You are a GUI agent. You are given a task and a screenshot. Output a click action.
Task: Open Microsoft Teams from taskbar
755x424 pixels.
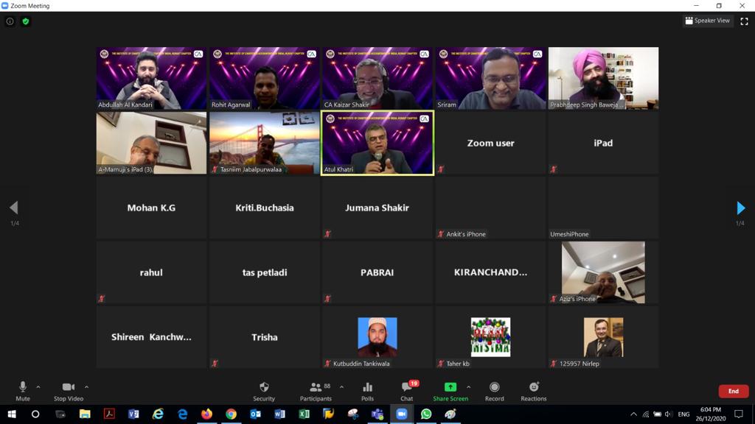(x=377, y=414)
